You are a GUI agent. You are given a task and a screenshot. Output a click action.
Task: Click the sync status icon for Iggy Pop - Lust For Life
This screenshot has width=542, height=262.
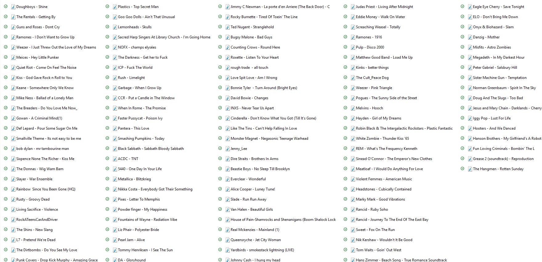[462, 118]
